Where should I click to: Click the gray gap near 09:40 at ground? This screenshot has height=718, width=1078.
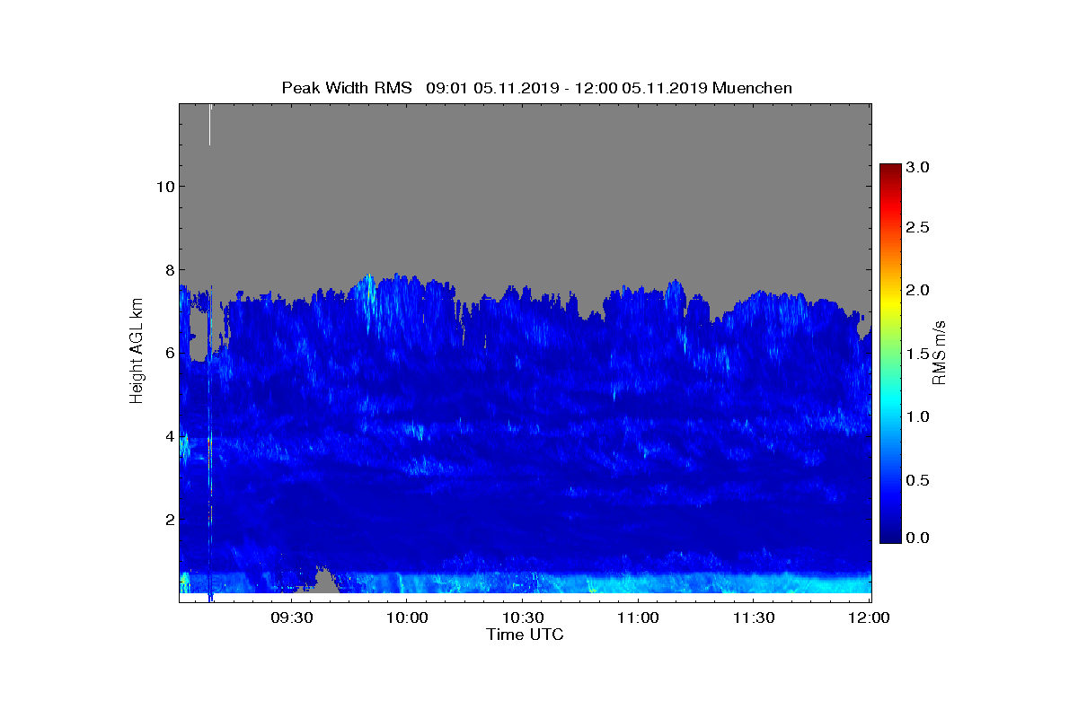(x=322, y=582)
